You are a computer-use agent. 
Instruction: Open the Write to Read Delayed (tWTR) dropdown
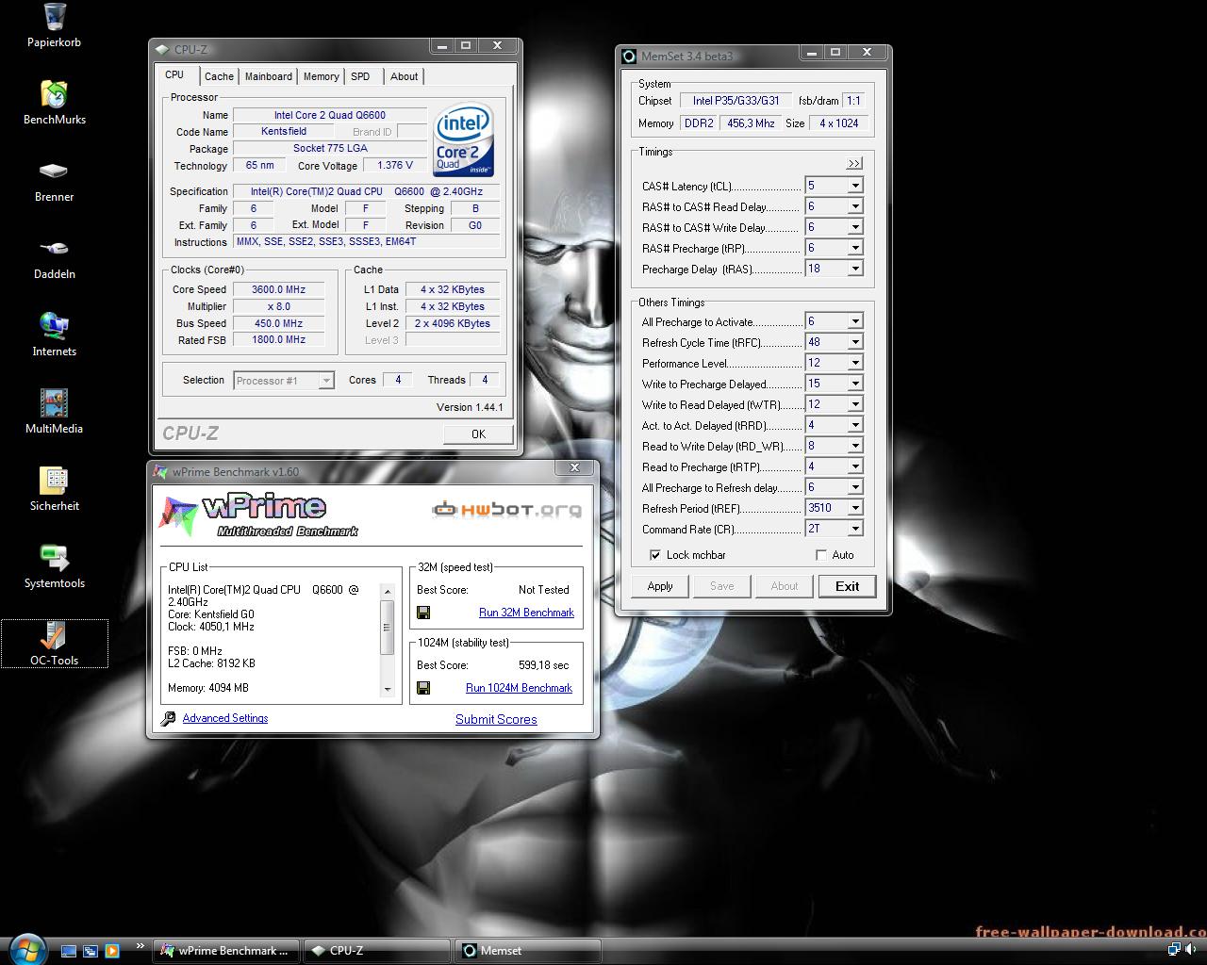[854, 404]
